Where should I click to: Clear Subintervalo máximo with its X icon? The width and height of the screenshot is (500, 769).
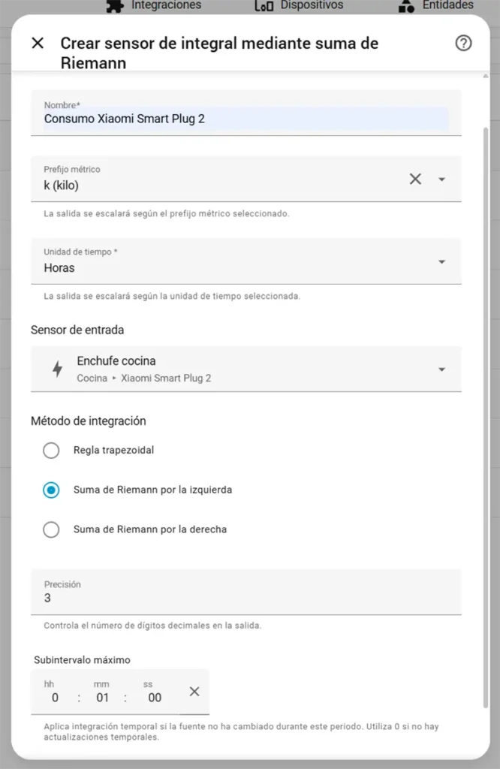click(x=194, y=691)
